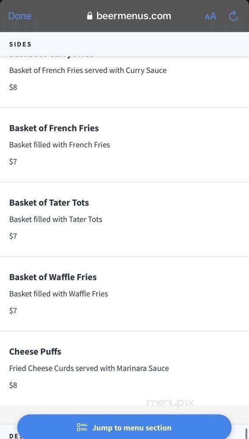Click the $7 price under Tater Tots

click(x=13, y=236)
